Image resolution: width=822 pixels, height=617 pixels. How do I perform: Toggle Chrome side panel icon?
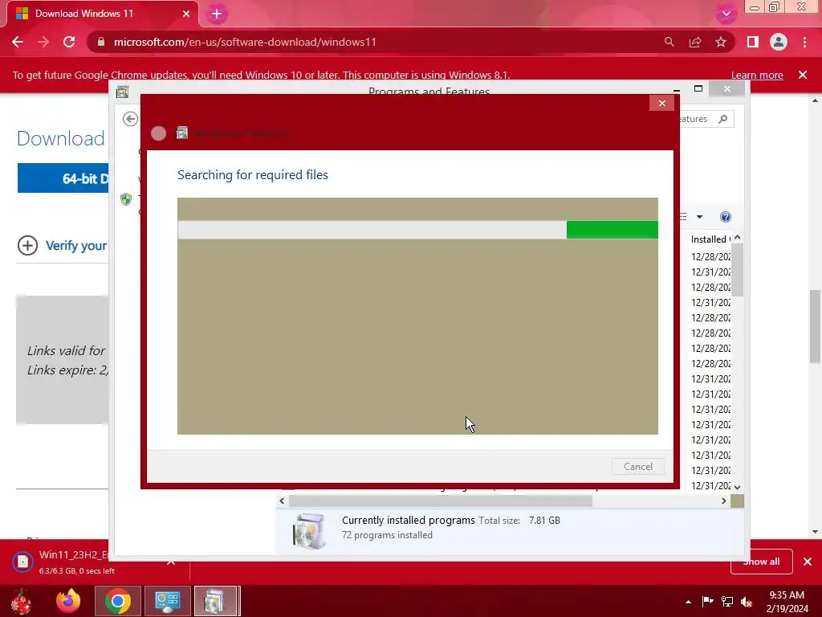point(753,42)
